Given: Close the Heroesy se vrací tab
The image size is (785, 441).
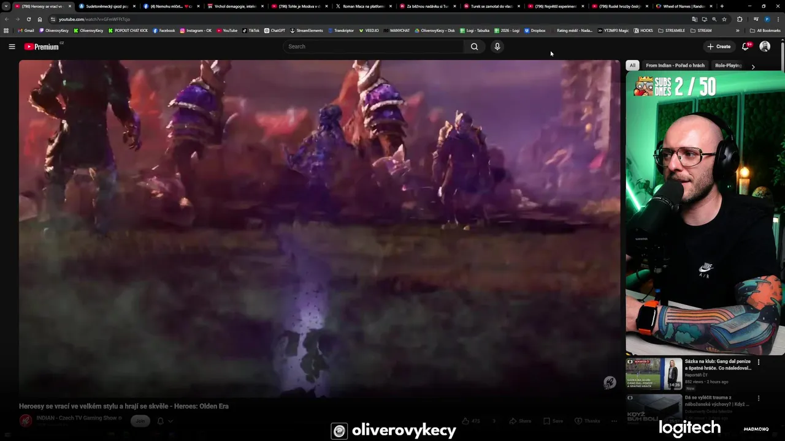Looking at the screenshot, I should 69,6.
